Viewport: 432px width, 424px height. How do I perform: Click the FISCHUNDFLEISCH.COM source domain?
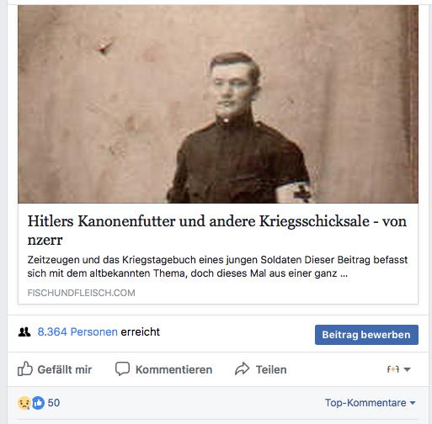coord(81,293)
